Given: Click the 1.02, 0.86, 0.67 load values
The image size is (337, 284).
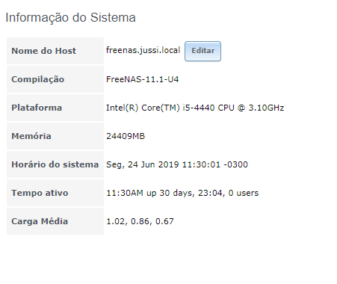Looking at the screenshot, I should click(140, 221).
